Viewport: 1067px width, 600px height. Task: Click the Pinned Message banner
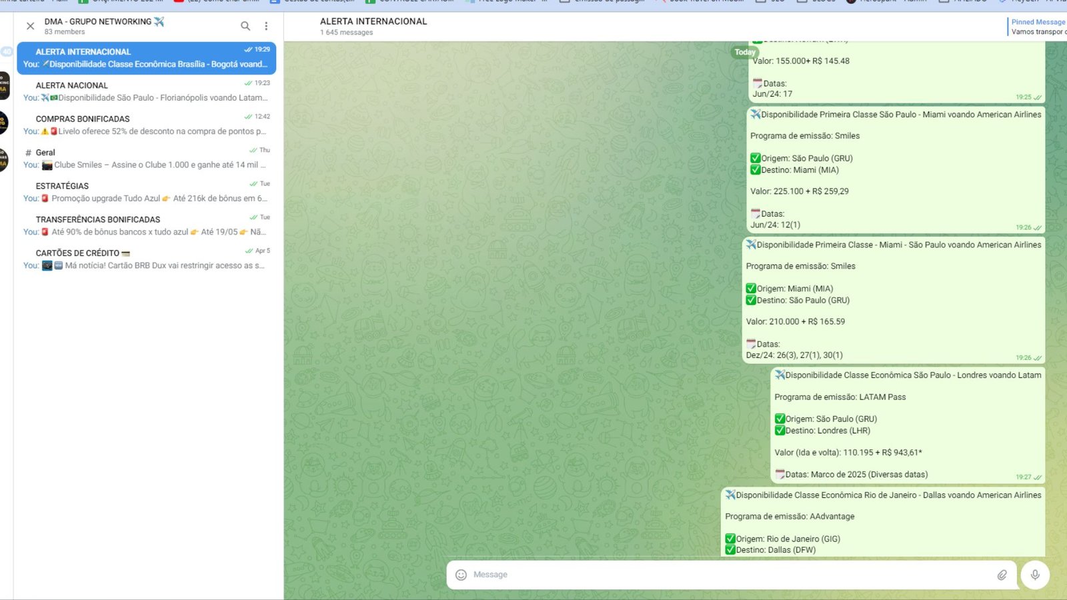click(1038, 27)
